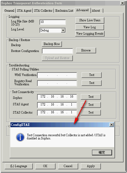Click the Restore Configuration path field

coord(57,51)
